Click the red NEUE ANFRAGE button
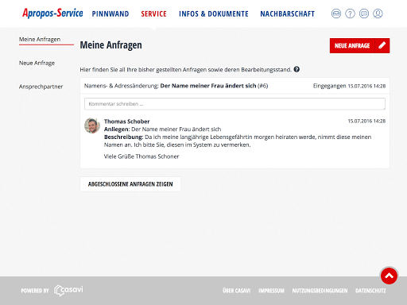The height and width of the screenshot is (305, 407). coord(359,45)
